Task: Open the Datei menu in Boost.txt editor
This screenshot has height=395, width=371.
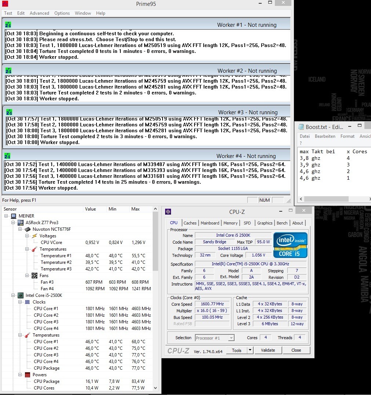Action: click(x=305, y=136)
